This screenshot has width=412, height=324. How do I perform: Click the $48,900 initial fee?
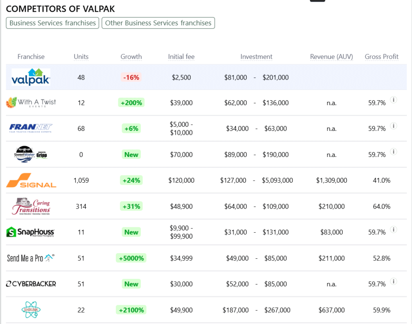coord(181,206)
